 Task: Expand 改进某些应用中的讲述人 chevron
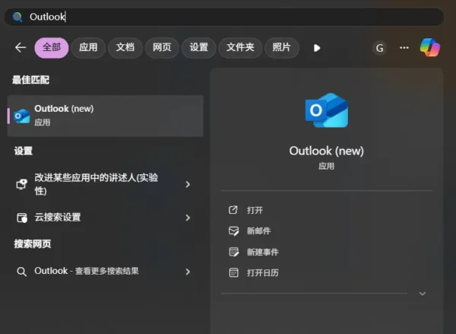[188, 184]
